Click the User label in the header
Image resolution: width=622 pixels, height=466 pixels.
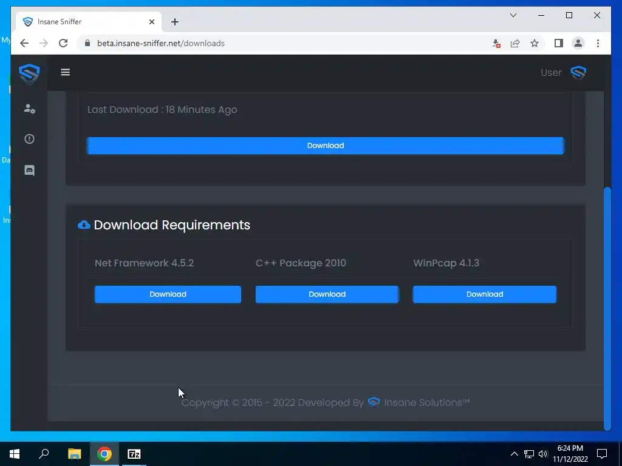point(551,73)
